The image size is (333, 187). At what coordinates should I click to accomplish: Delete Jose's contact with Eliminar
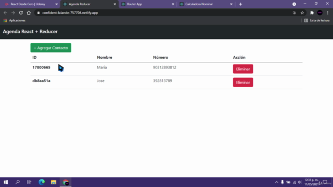point(243,82)
